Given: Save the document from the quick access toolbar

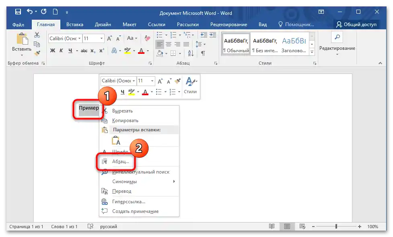Looking at the screenshot, I should (x=18, y=12).
